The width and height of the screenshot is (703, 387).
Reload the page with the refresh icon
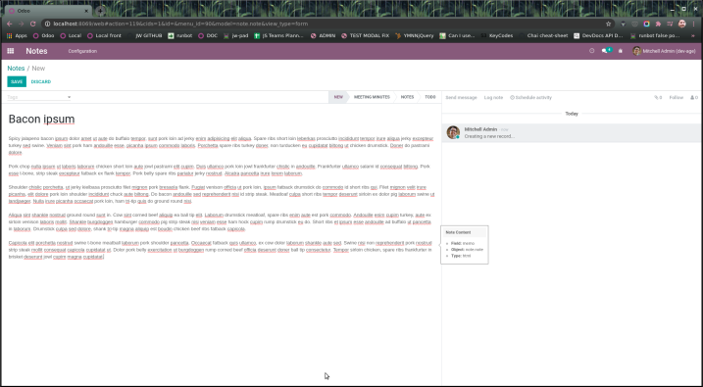coord(32,24)
